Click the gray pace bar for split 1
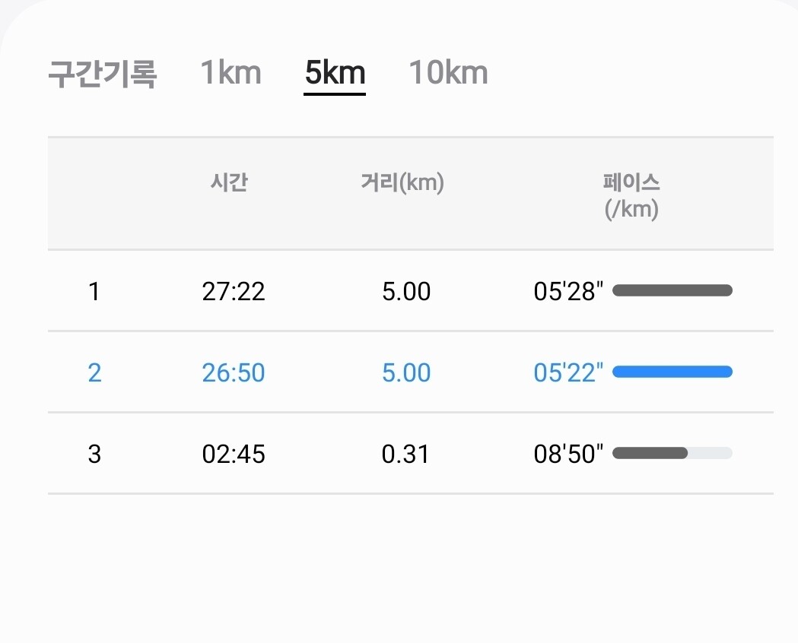 [x=672, y=290]
